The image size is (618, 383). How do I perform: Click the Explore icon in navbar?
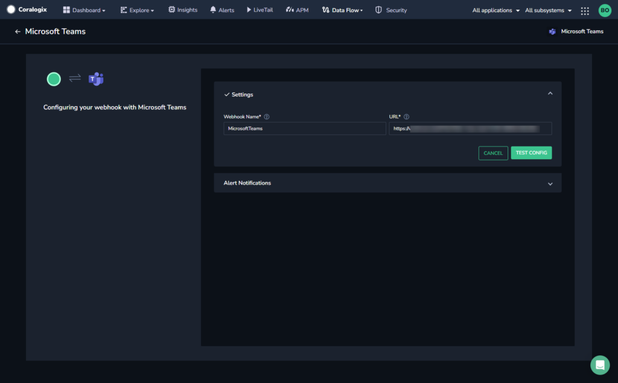[123, 10]
